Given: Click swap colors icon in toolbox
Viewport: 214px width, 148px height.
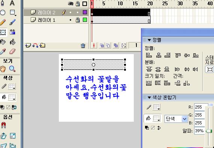Looking at the screenshot, I should tap(14, 107).
